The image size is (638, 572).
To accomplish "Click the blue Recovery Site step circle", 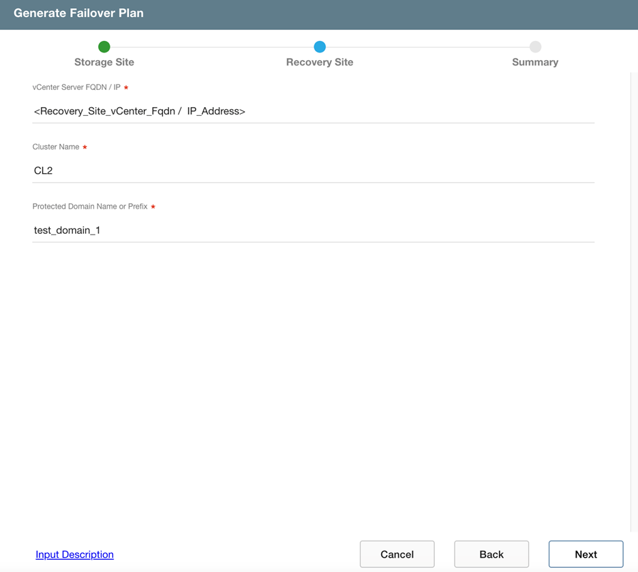I will tap(320, 46).
